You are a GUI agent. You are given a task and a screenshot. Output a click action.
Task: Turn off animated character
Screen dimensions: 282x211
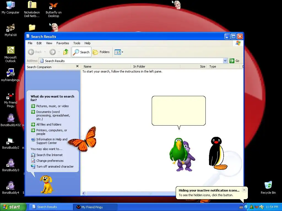(52, 166)
